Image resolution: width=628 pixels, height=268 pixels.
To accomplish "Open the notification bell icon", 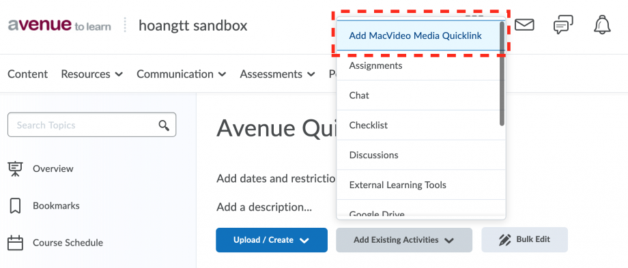I will click(602, 25).
